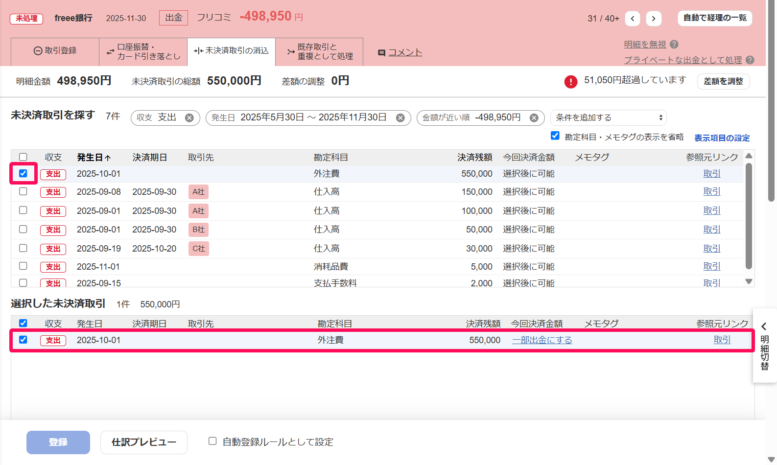Uncheck the selected 外注費 row in 選択した未決済取引

click(x=23, y=340)
